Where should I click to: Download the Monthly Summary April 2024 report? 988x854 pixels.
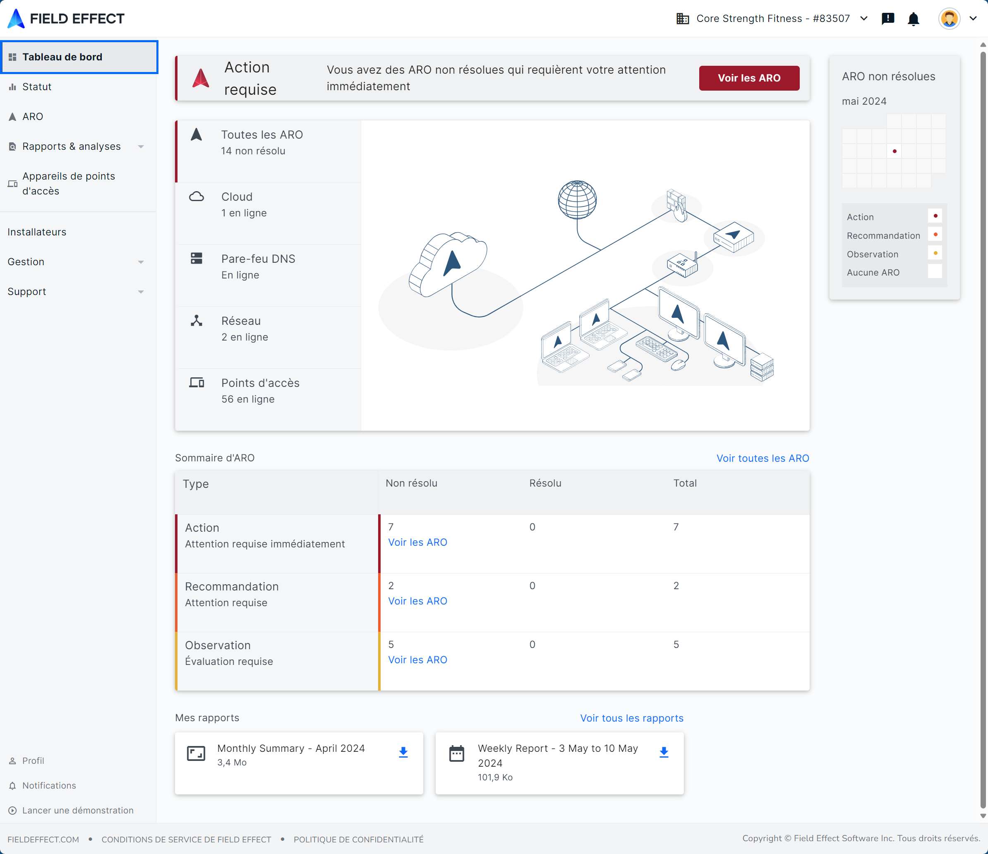coord(403,752)
